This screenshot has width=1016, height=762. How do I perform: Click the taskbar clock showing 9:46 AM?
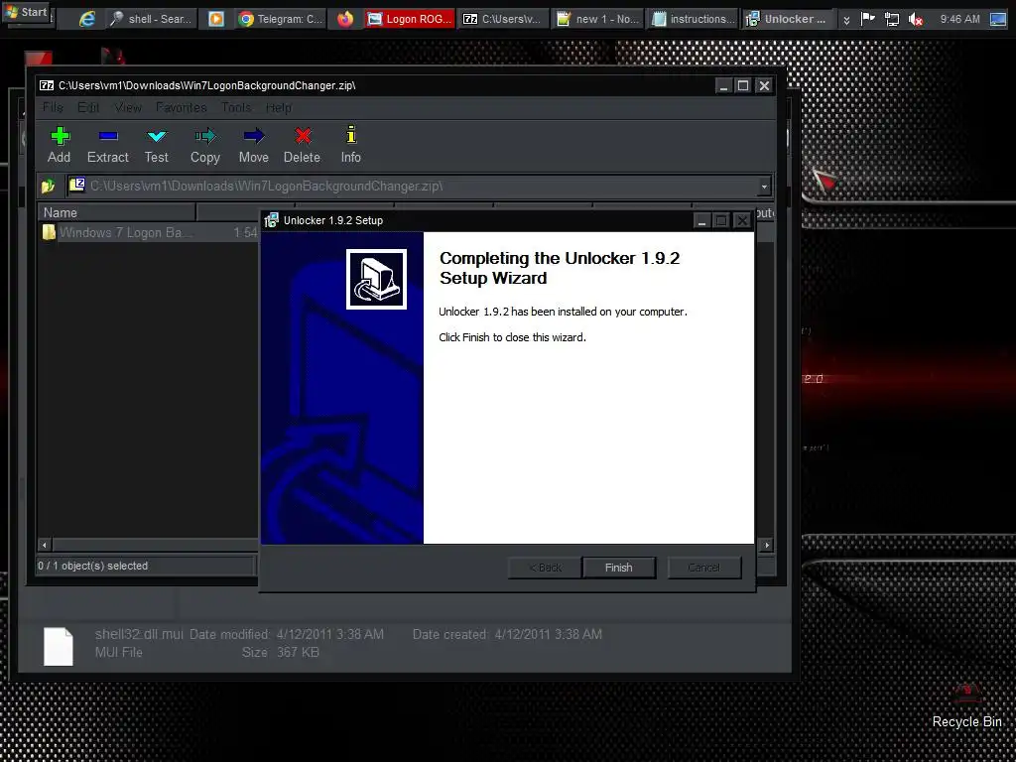(959, 19)
